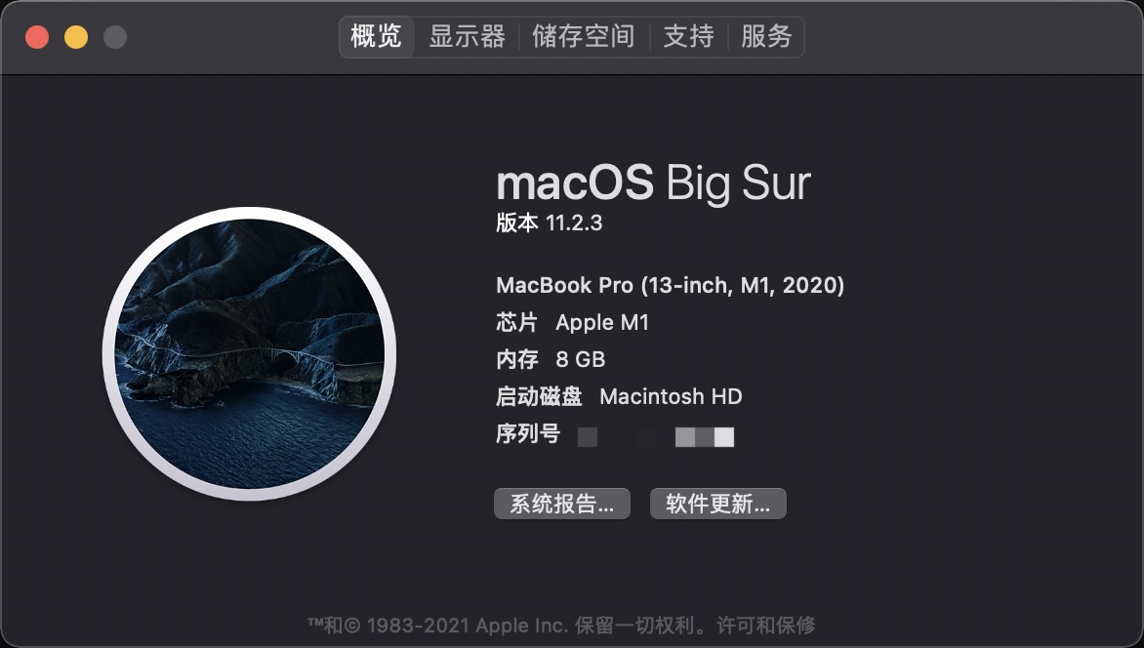1144x648 pixels.
Task: Click the macOS Big Sur wallpaper icon
Action: pyautogui.click(x=250, y=354)
